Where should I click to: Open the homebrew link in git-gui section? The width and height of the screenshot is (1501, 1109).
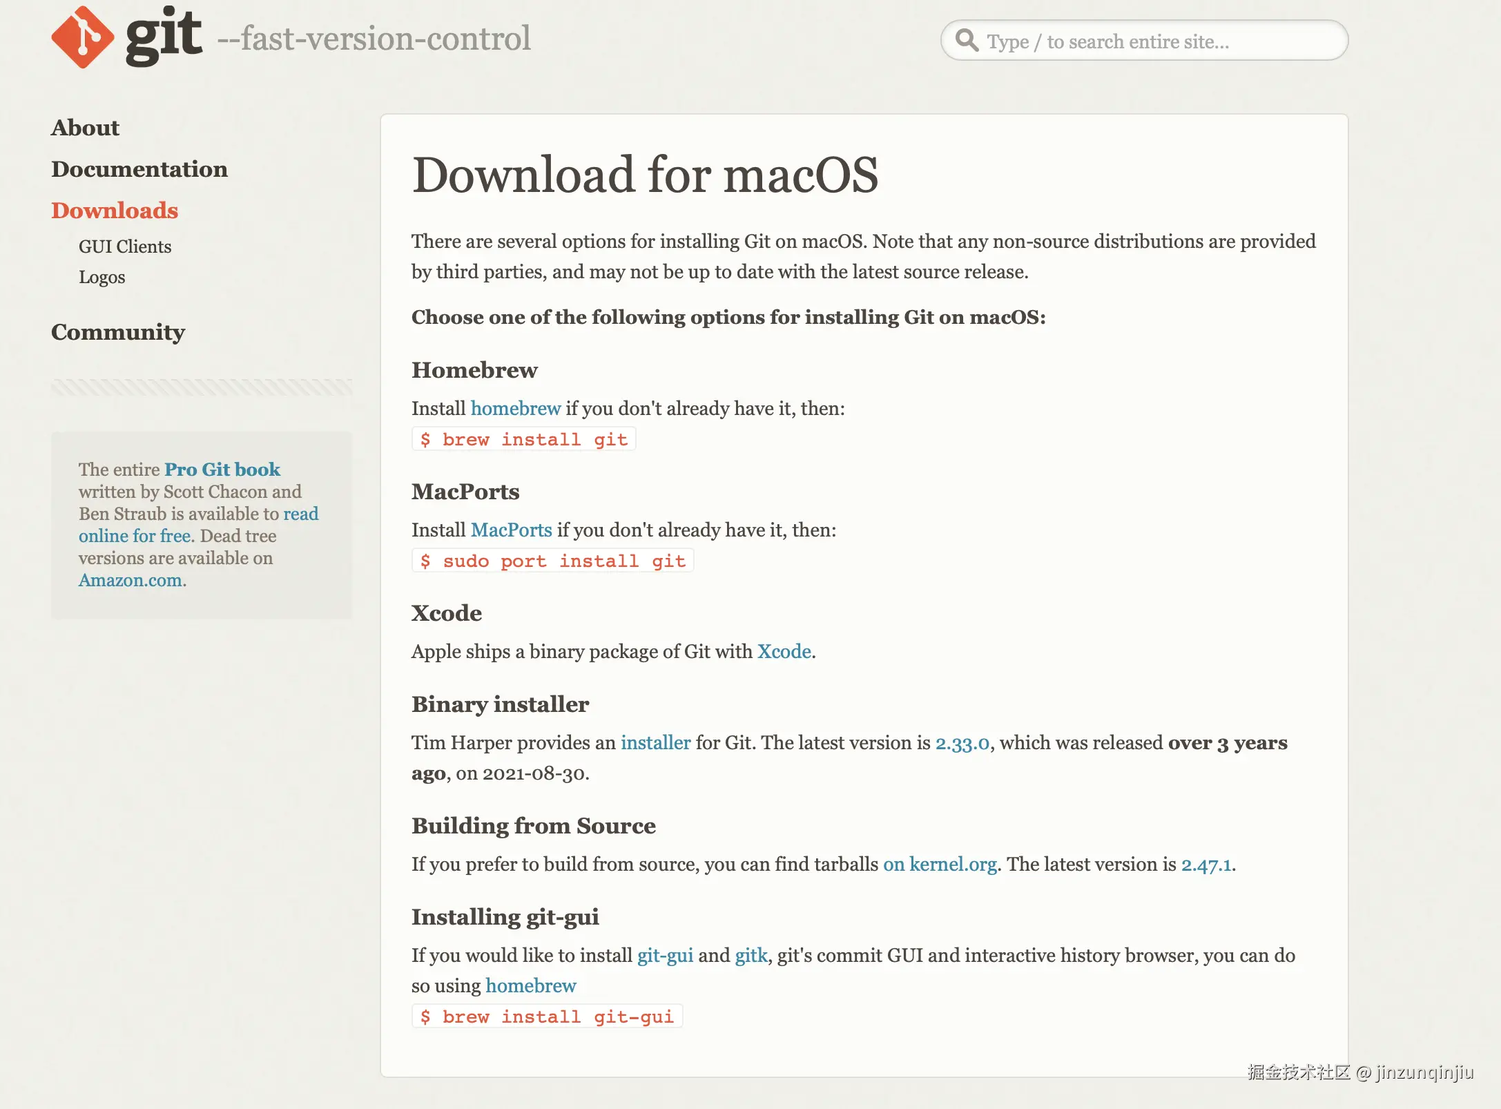tap(531, 985)
